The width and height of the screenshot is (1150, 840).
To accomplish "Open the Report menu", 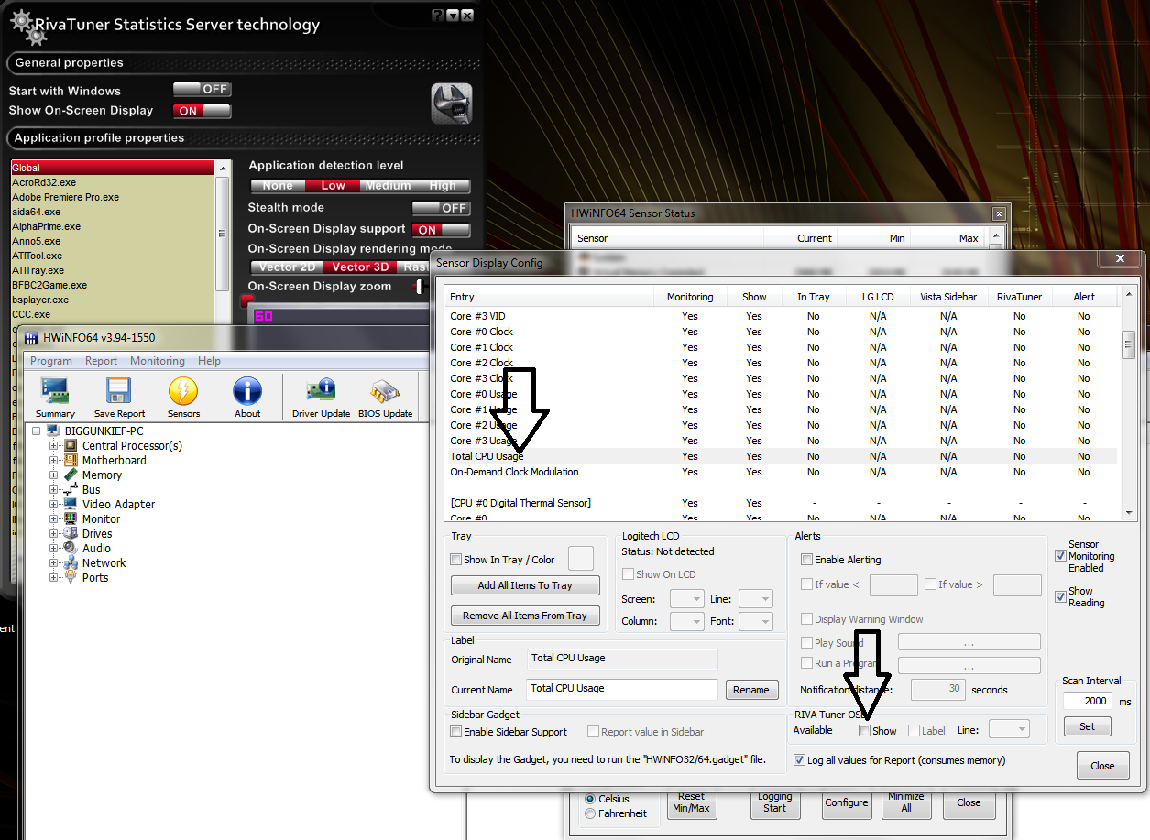I will coord(101,361).
